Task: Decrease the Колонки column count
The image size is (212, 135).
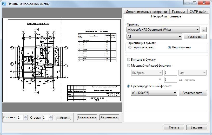Action: click(x=25, y=119)
